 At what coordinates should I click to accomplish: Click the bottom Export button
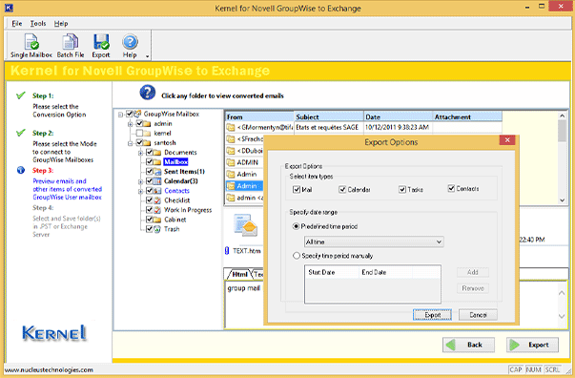click(532, 345)
